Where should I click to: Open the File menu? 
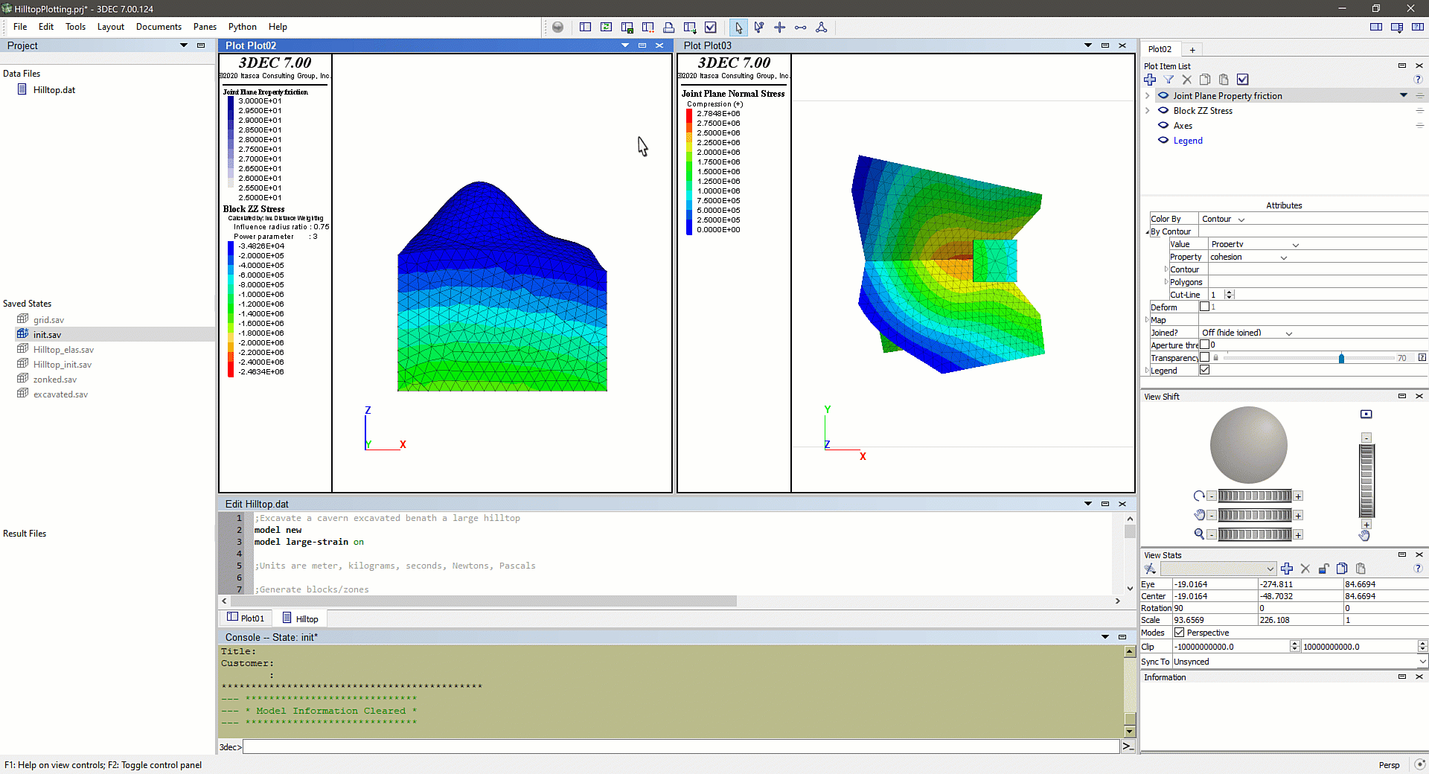tap(20, 27)
